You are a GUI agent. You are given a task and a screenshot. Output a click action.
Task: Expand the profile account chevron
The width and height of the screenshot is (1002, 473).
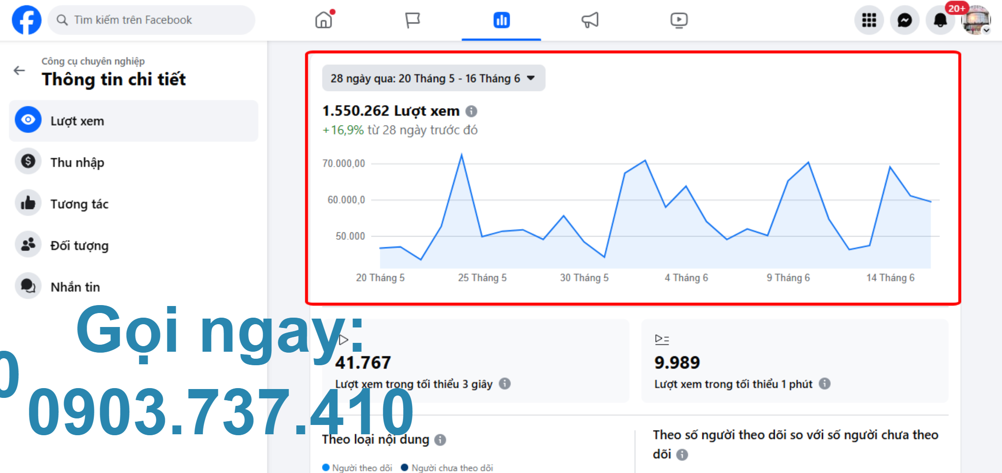click(987, 31)
